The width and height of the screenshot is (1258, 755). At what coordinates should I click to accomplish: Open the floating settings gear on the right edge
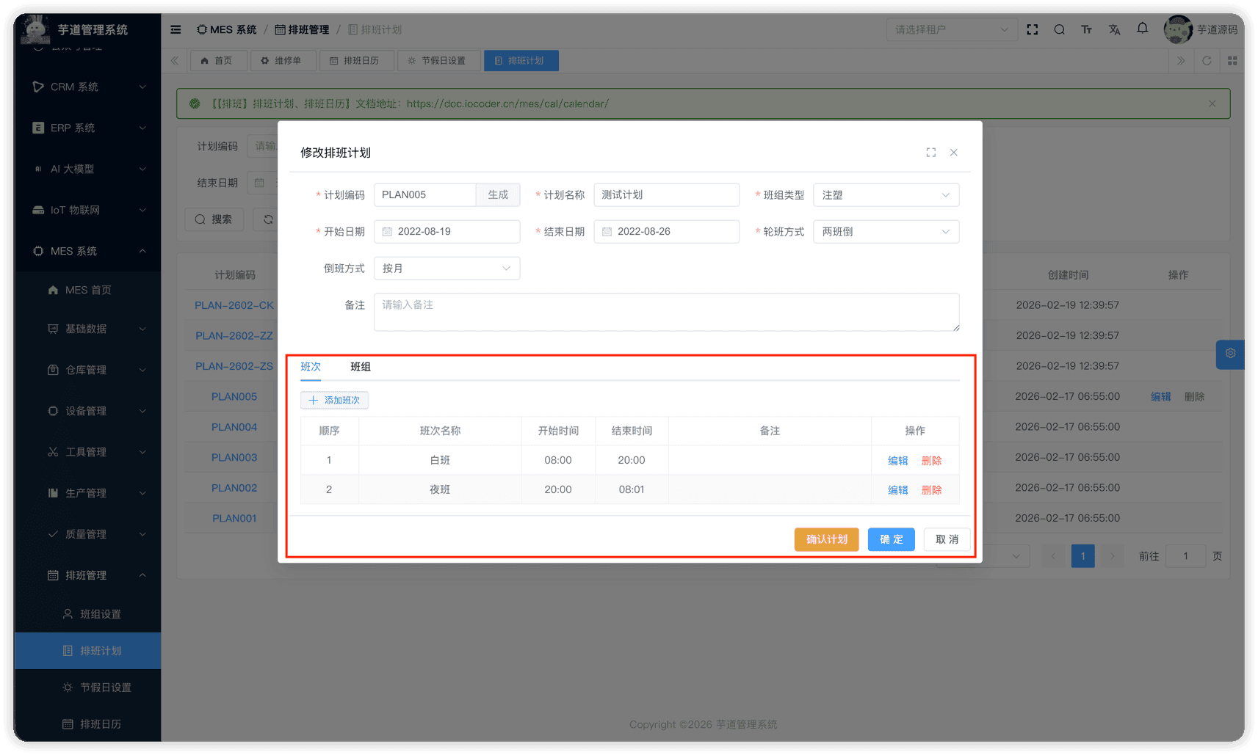[x=1230, y=354]
